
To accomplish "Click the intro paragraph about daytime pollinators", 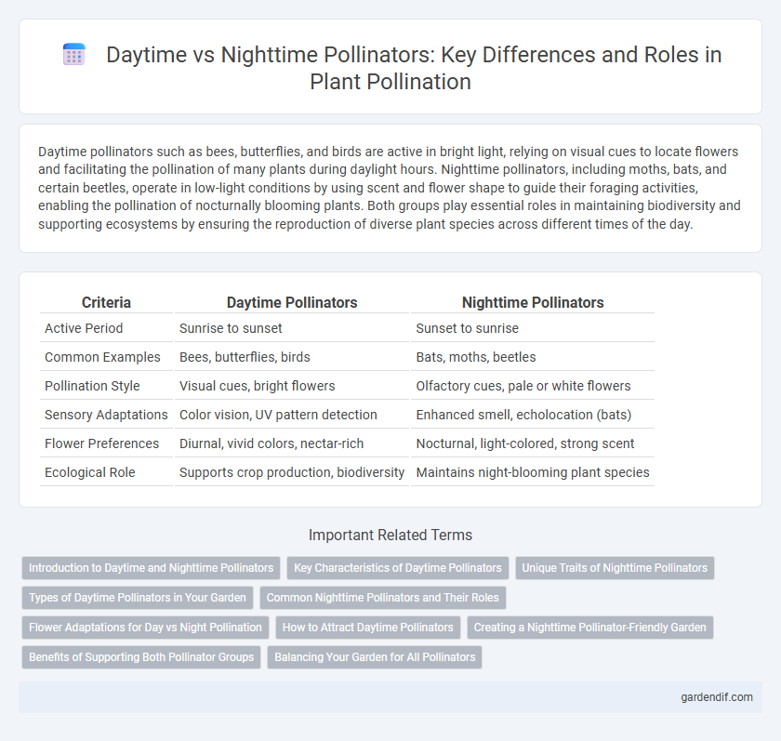I will (390, 188).
